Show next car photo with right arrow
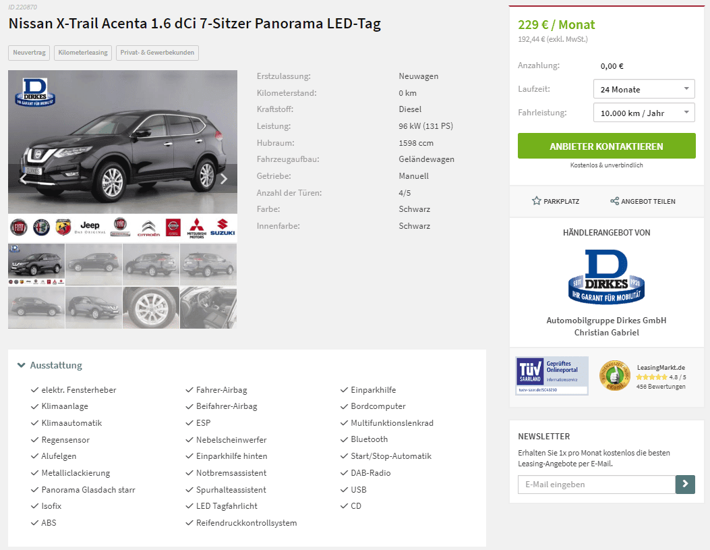Screen dimensions: 710x550 [224, 180]
